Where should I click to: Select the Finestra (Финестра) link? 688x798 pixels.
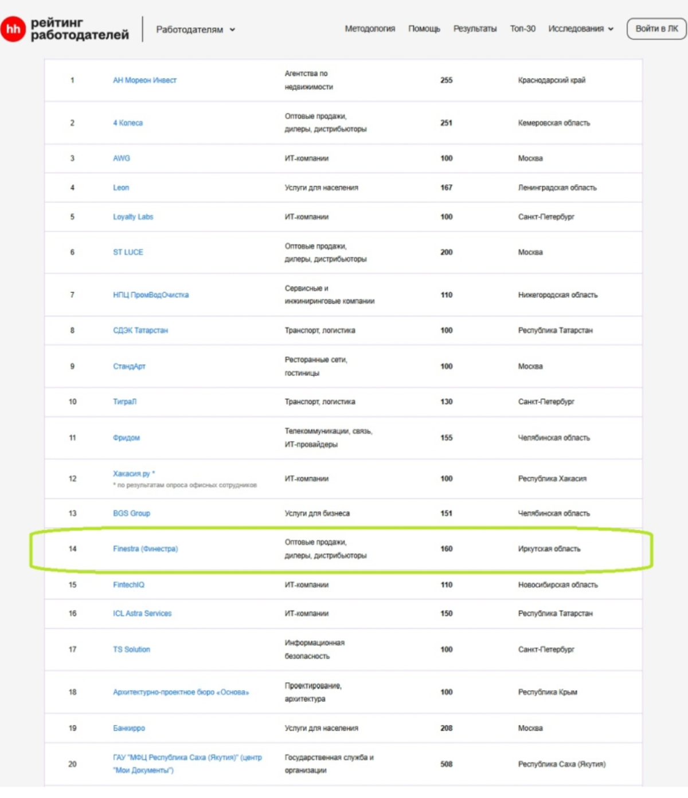pos(146,549)
